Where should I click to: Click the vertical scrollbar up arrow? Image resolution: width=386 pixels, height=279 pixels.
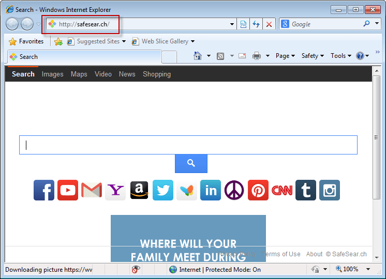coord(377,71)
